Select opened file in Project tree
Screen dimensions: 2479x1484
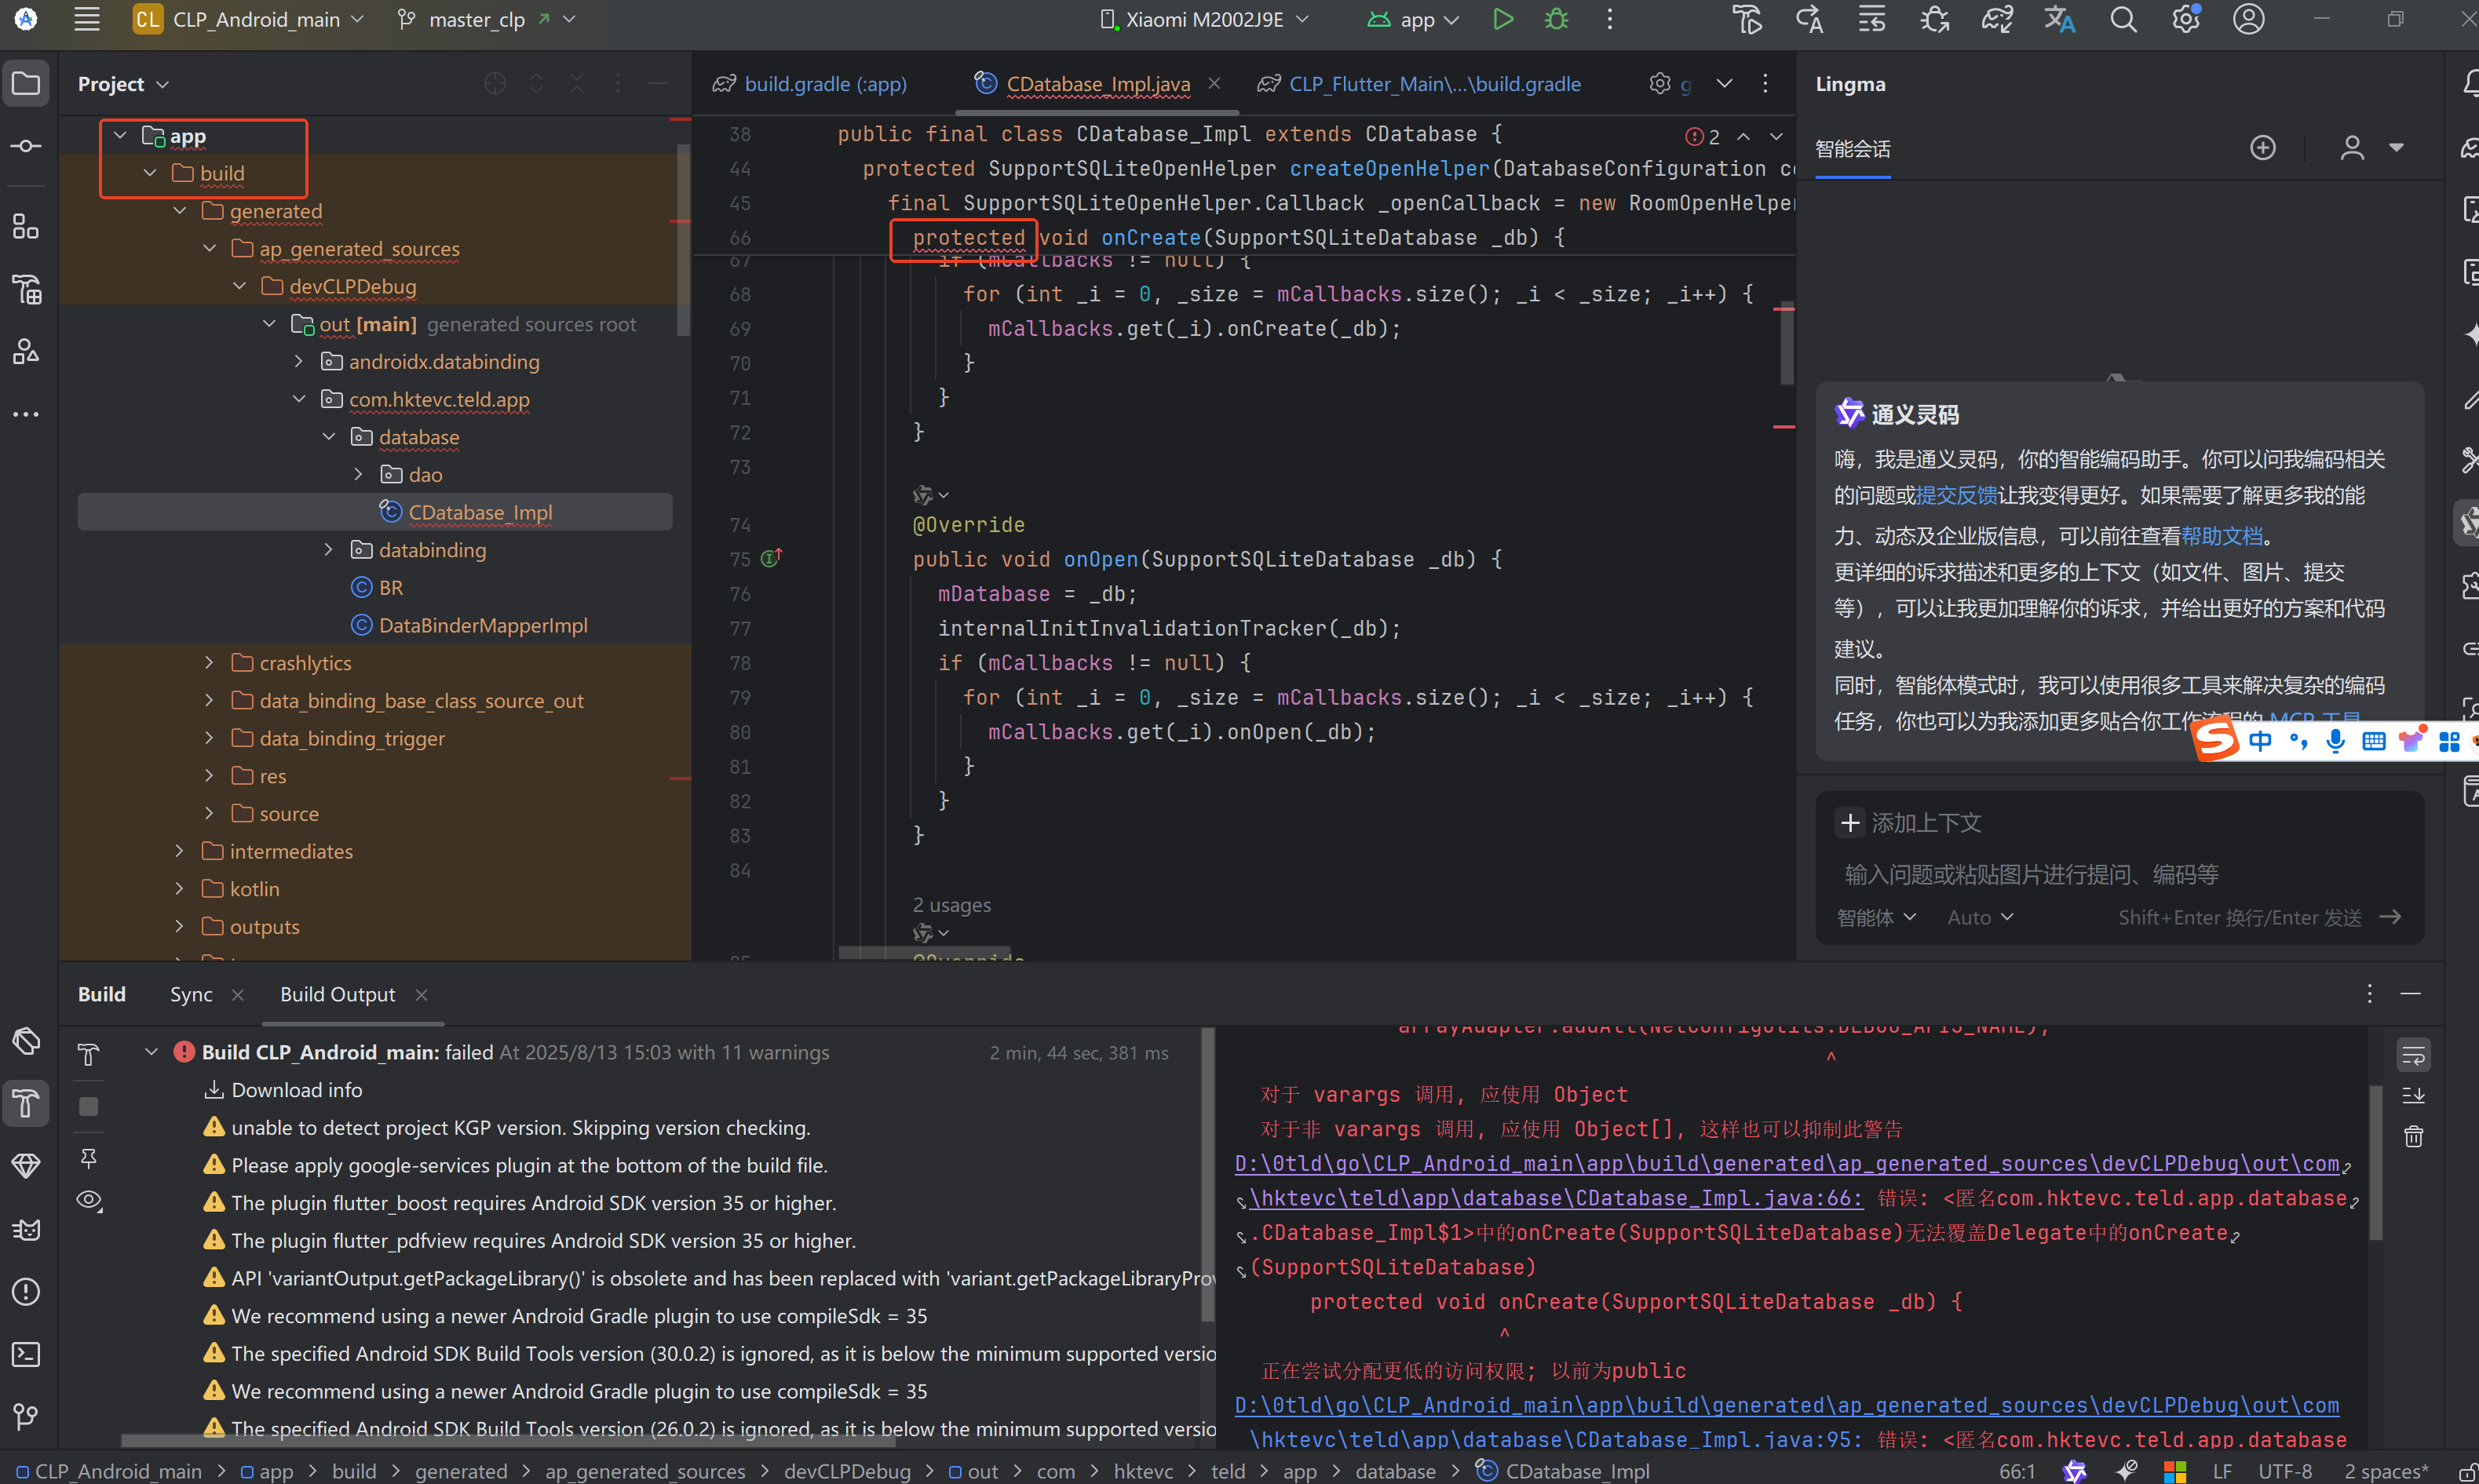(495, 84)
